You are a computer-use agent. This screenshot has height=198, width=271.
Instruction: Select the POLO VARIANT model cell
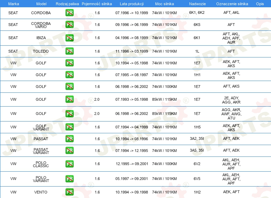tap(41, 179)
